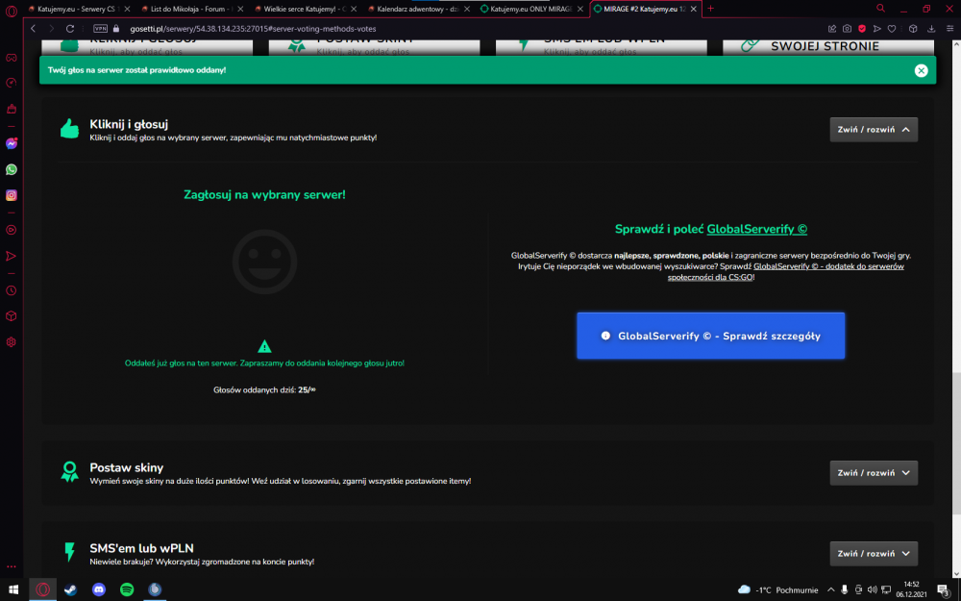
Task: Open Spotify from the taskbar
Action: click(x=127, y=589)
